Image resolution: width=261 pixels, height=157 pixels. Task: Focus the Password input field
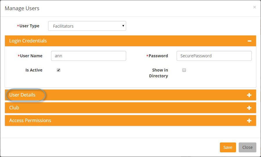pos(214,56)
